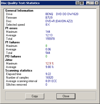Image resolution: width=100 pixels, height=104 pixels.
Task: Select disc value DVD+R (DAXON AZ2)
Action: (x=59, y=21)
